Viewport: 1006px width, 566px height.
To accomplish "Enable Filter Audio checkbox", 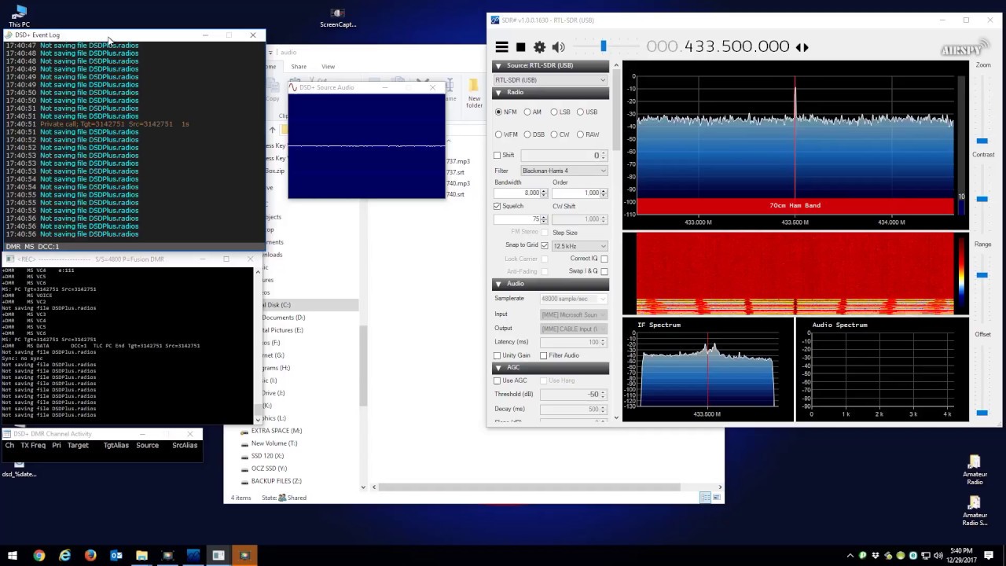I will [543, 355].
